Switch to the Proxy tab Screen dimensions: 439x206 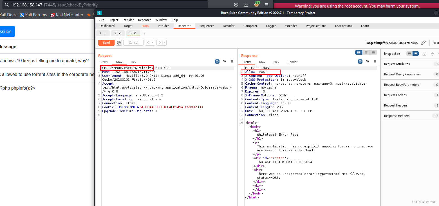tap(145, 26)
